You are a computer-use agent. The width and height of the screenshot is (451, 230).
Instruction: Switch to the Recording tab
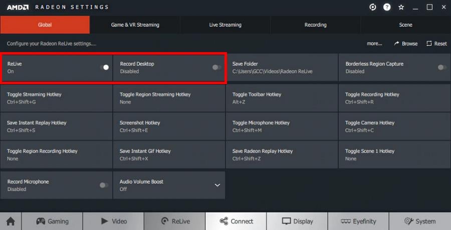coord(315,25)
